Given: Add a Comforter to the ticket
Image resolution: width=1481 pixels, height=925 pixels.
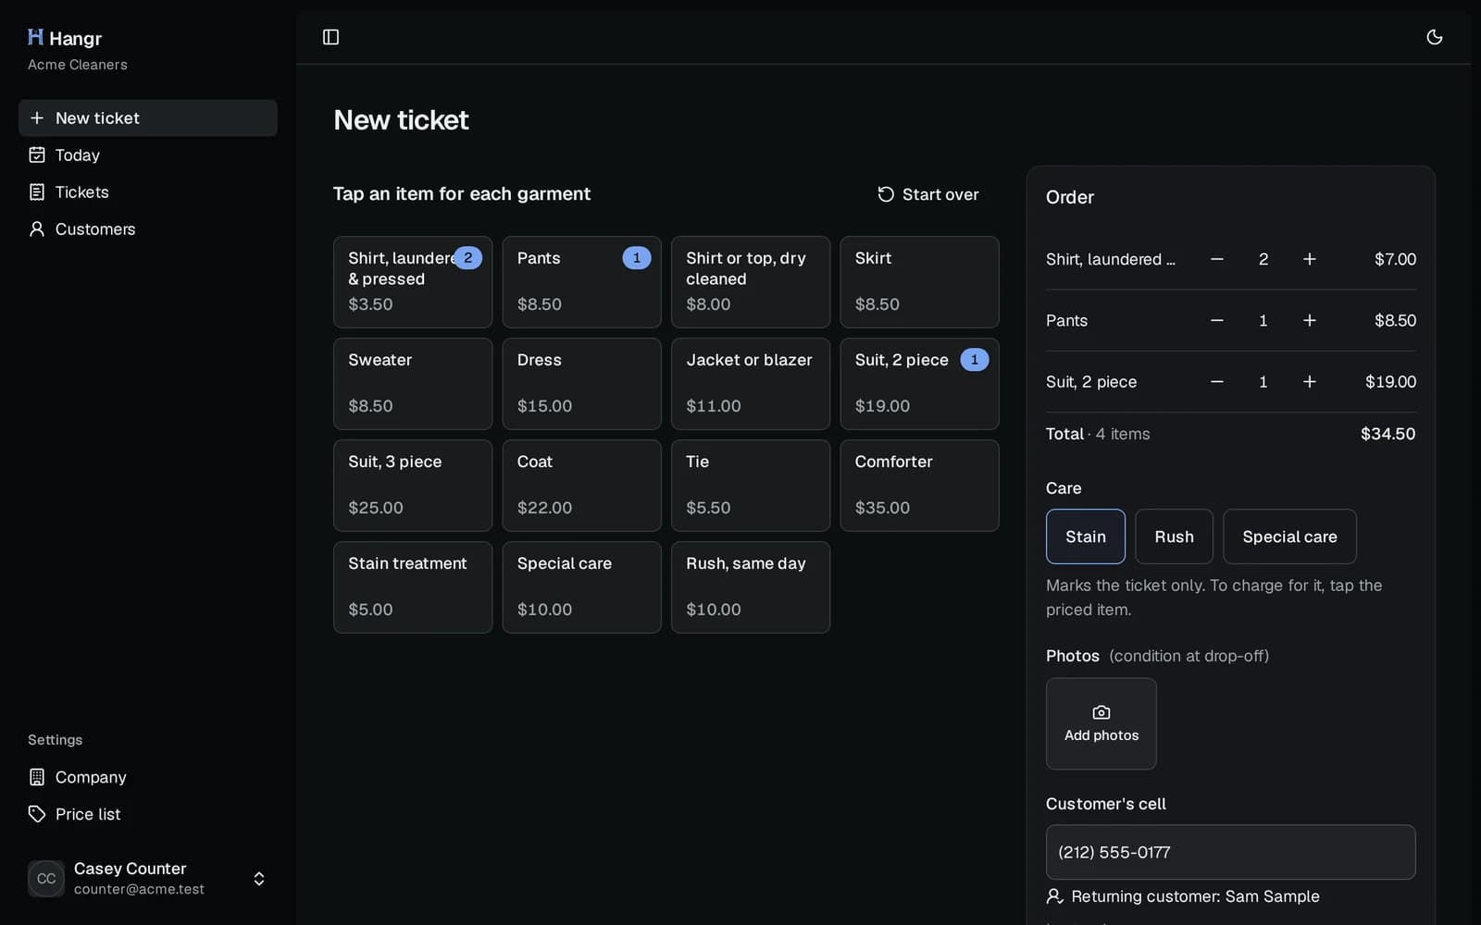Looking at the screenshot, I should (919, 486).
